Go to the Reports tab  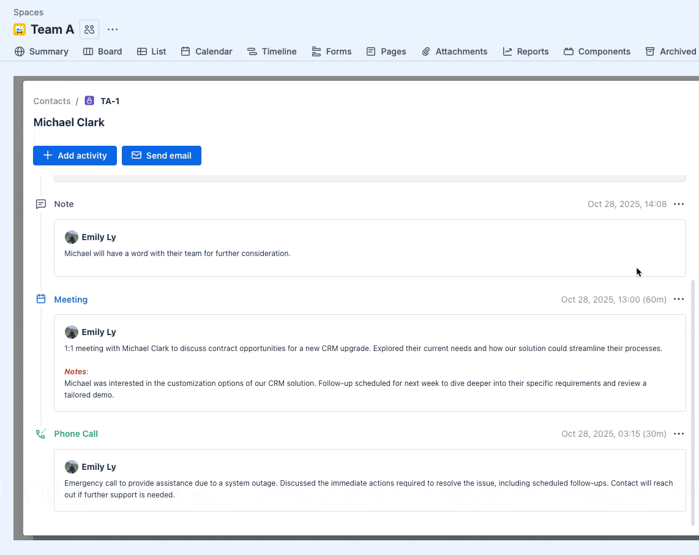point(525,51)
